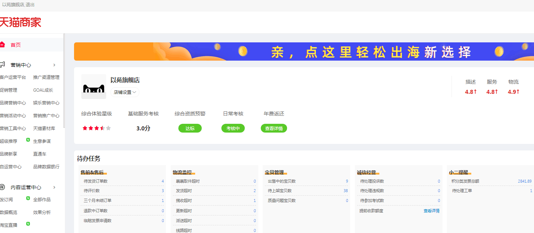This screenshot has width=534, height=233.
Task: Open 营销活动中心 menu entry
Action: tap(13, 116)
